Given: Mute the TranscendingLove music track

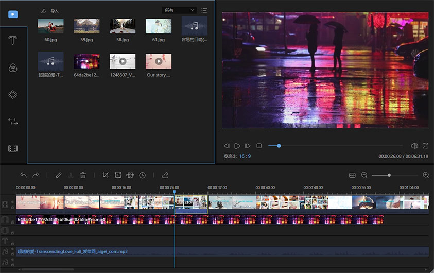Looking at the screenshot, I should [12, 249].
